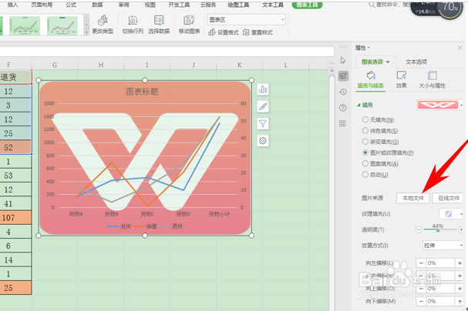Open the 页面布局 ribbon tab
Screen dimensions: 468x311
click(42, 5)
